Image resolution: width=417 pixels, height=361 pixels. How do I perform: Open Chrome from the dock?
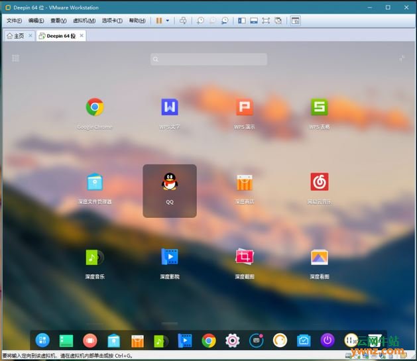click(209, 340)
